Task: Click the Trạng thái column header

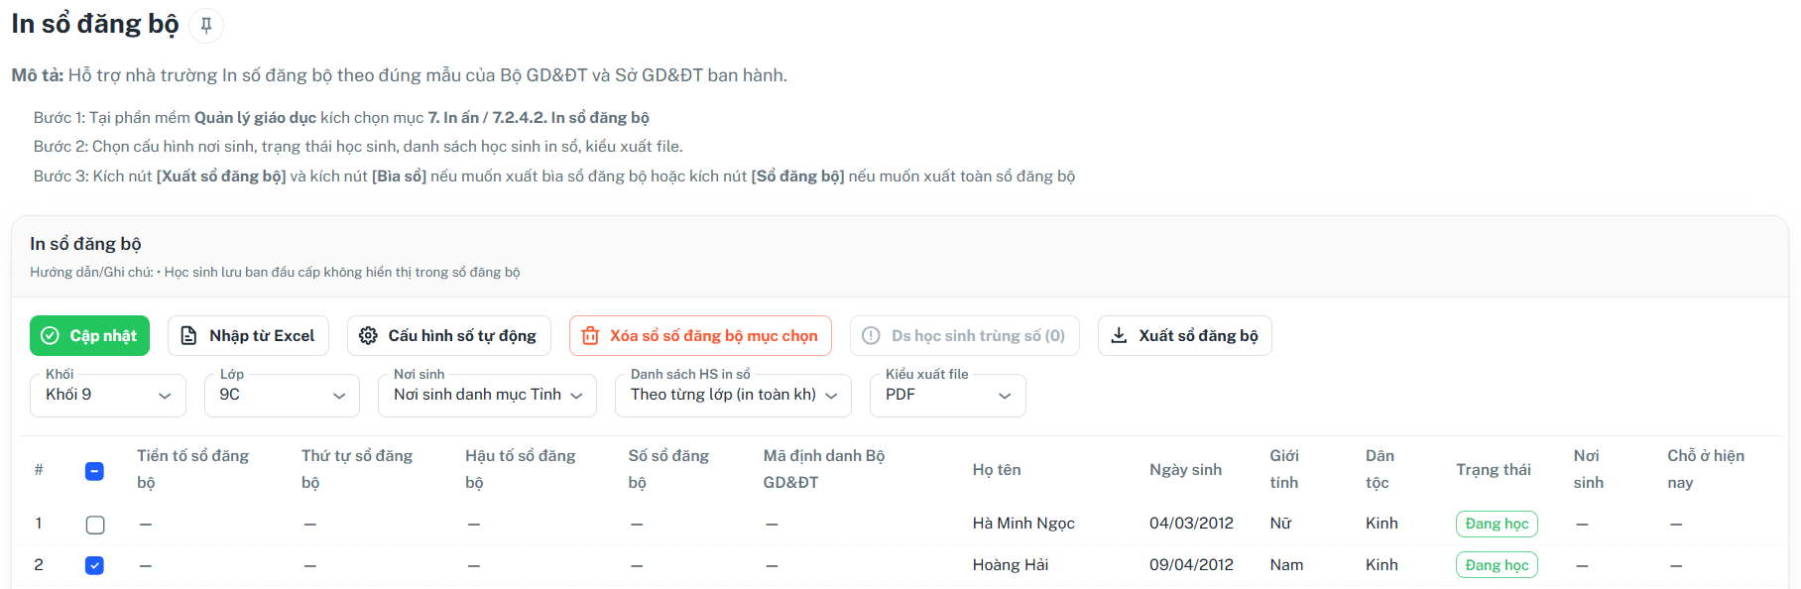Action: point(1494,470)
